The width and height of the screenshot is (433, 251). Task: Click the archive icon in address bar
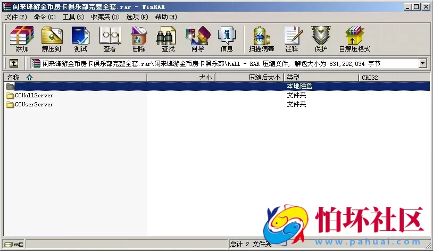(x=36, y=63)
